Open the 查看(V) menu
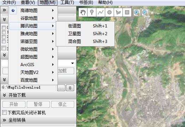Image resolution: width=185 pixels, height=127 pixels. pyautogui.click(x=28, y=2)
